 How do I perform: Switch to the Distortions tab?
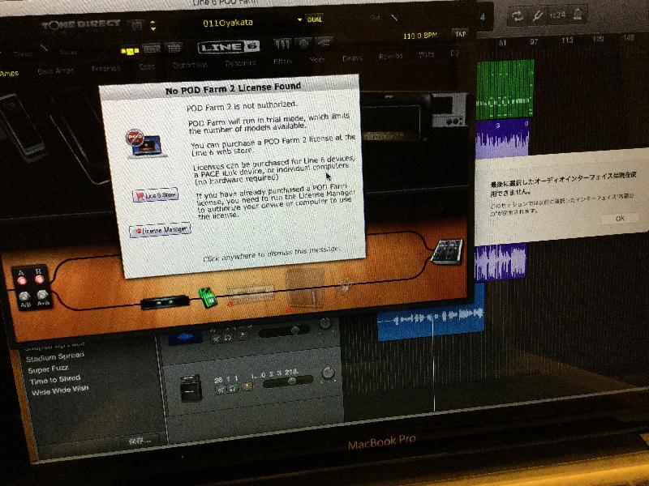190,65
